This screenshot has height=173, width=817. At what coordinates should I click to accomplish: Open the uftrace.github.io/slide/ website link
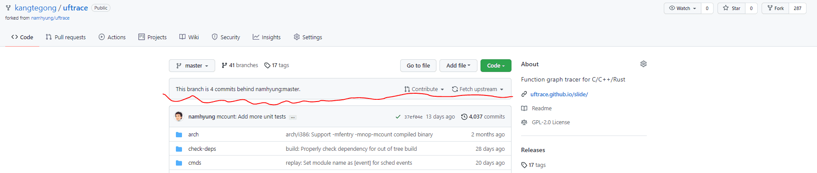point(559,94)
